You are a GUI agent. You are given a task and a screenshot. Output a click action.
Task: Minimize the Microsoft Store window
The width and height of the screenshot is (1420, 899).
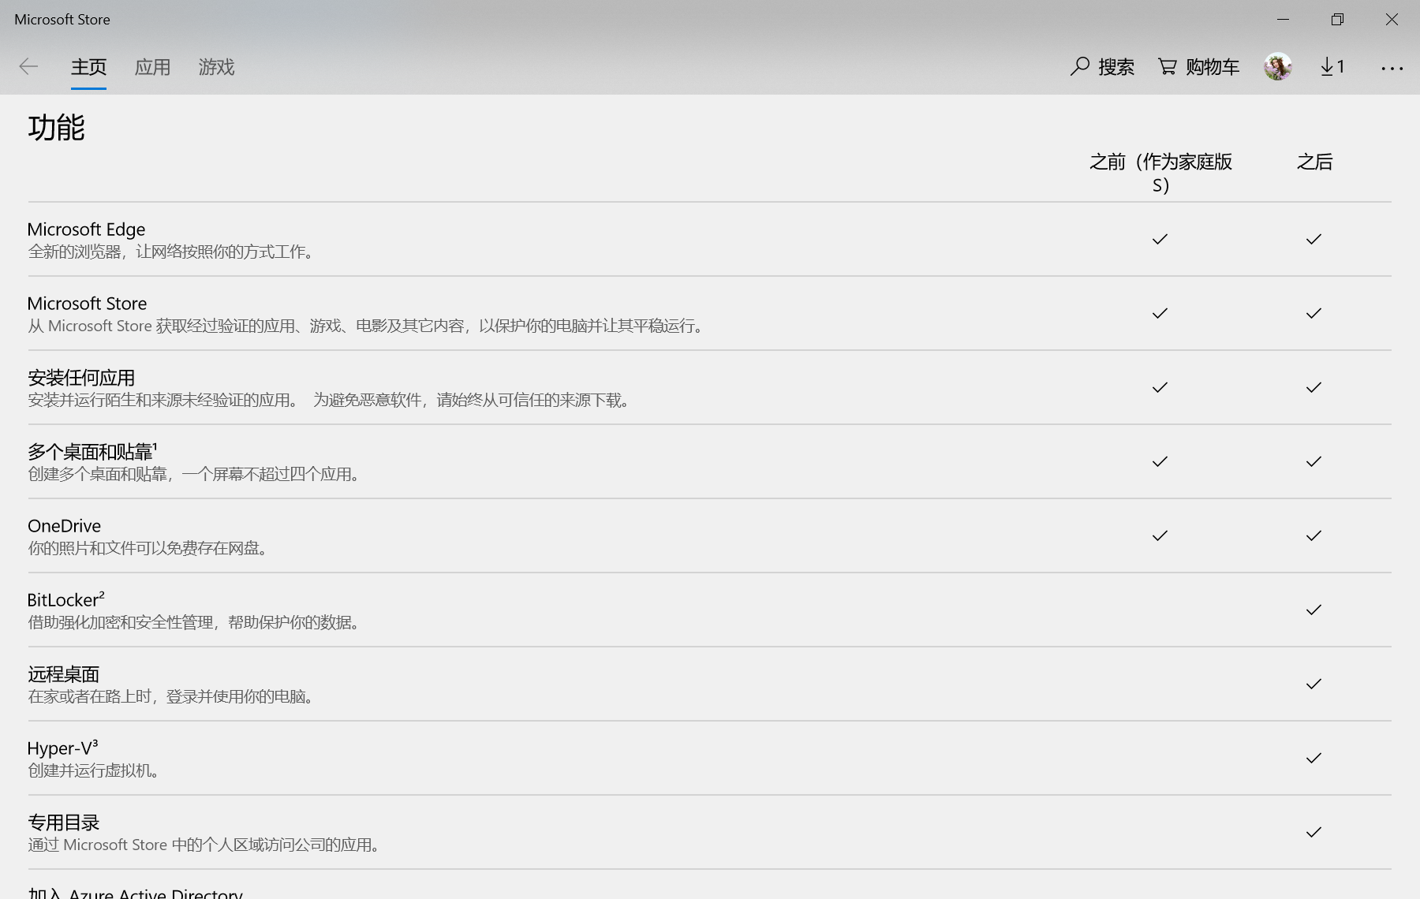(x=1283, y=19)
